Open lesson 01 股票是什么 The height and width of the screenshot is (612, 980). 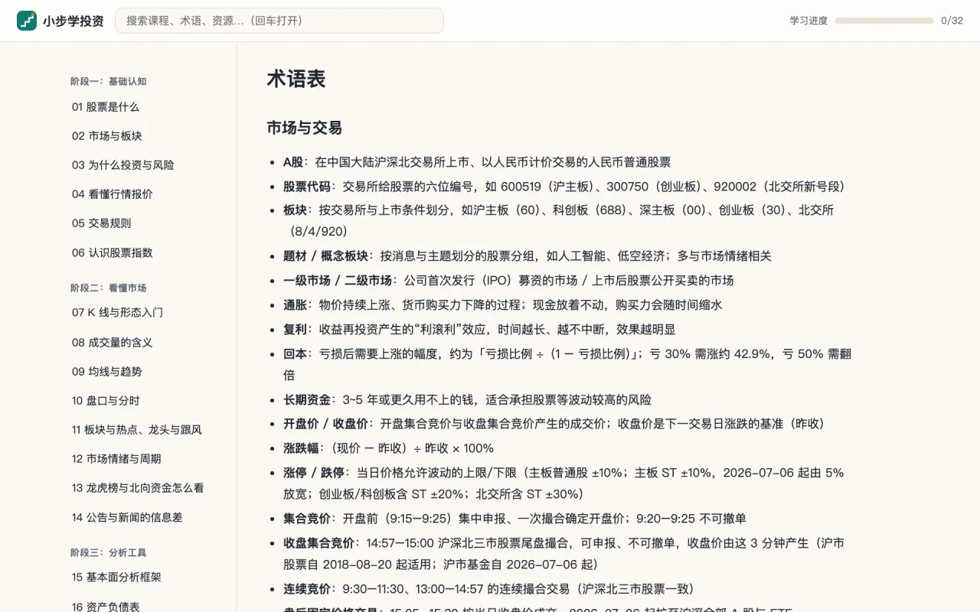(x=106, y=107)
